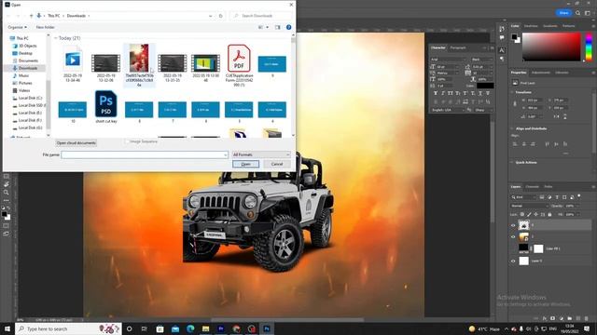Collapse the Align and Distribute section
The image size is (597, 335).
[512, 128]
